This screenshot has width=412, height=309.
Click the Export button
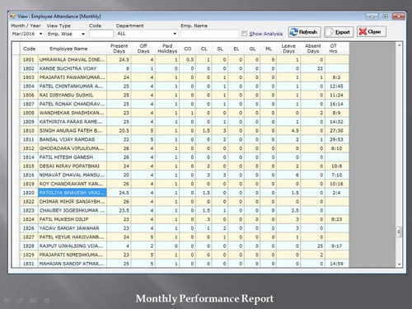tap(339, 32)
